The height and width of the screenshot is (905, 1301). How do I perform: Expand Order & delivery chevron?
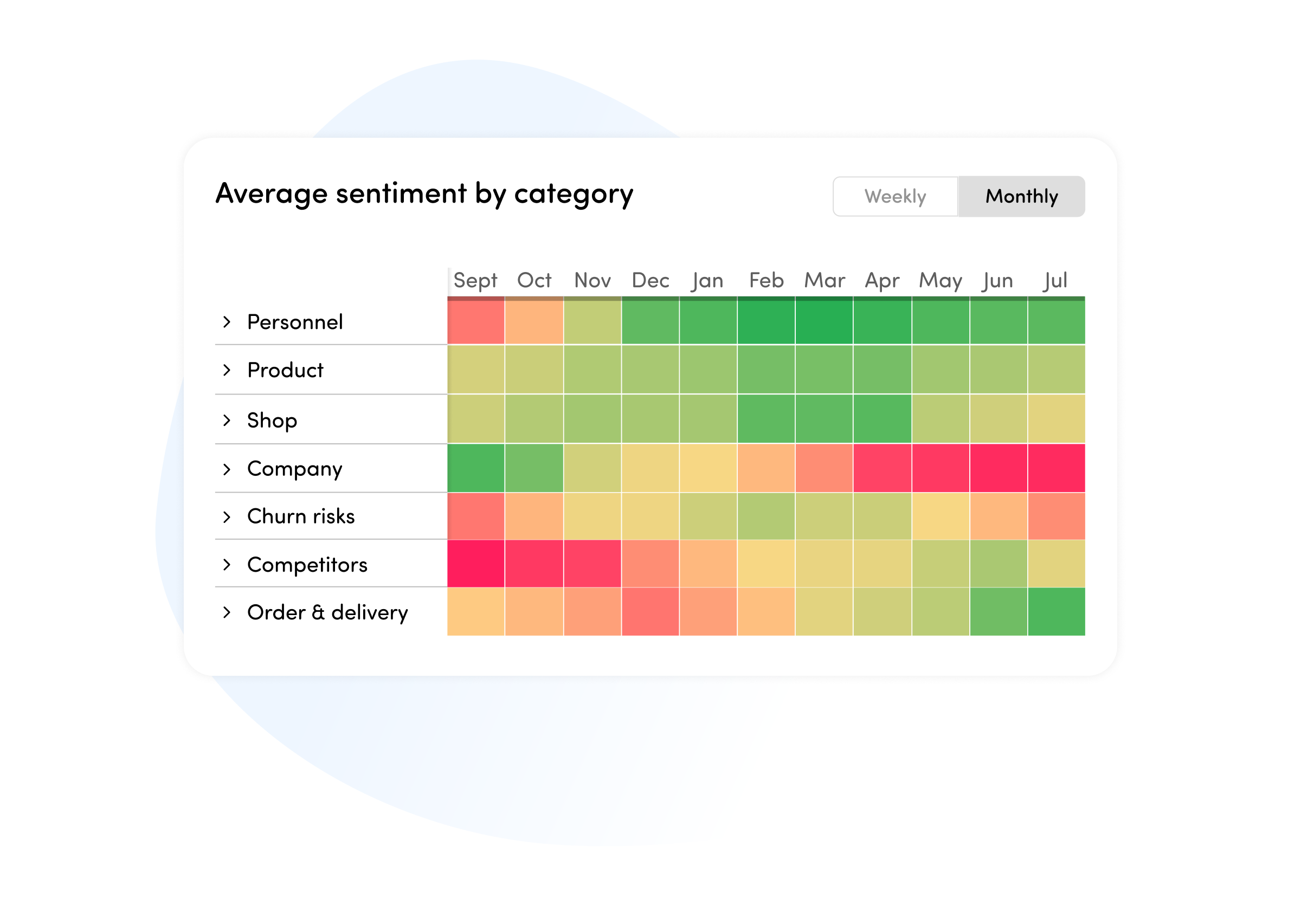click(x=227, y=612)
